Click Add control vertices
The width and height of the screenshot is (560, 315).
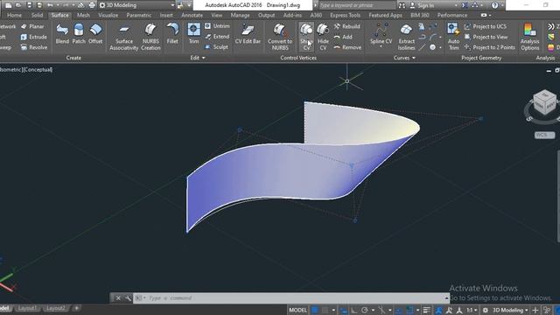[x=343, y=37]
